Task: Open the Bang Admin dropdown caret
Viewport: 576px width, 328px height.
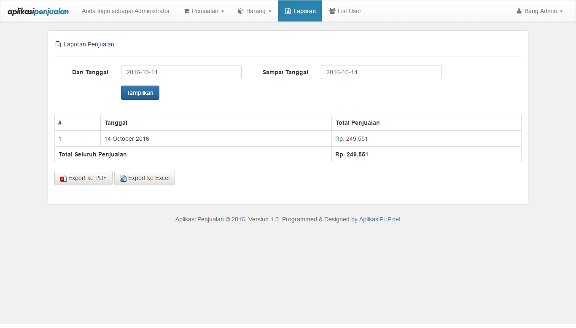Action: tap(561, 11)
